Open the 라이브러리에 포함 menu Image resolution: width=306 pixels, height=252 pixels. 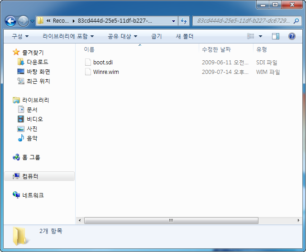(68, 36)
